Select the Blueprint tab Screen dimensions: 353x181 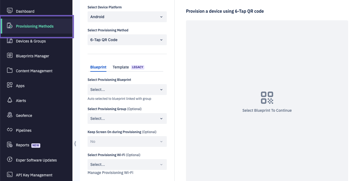[98, 67]
